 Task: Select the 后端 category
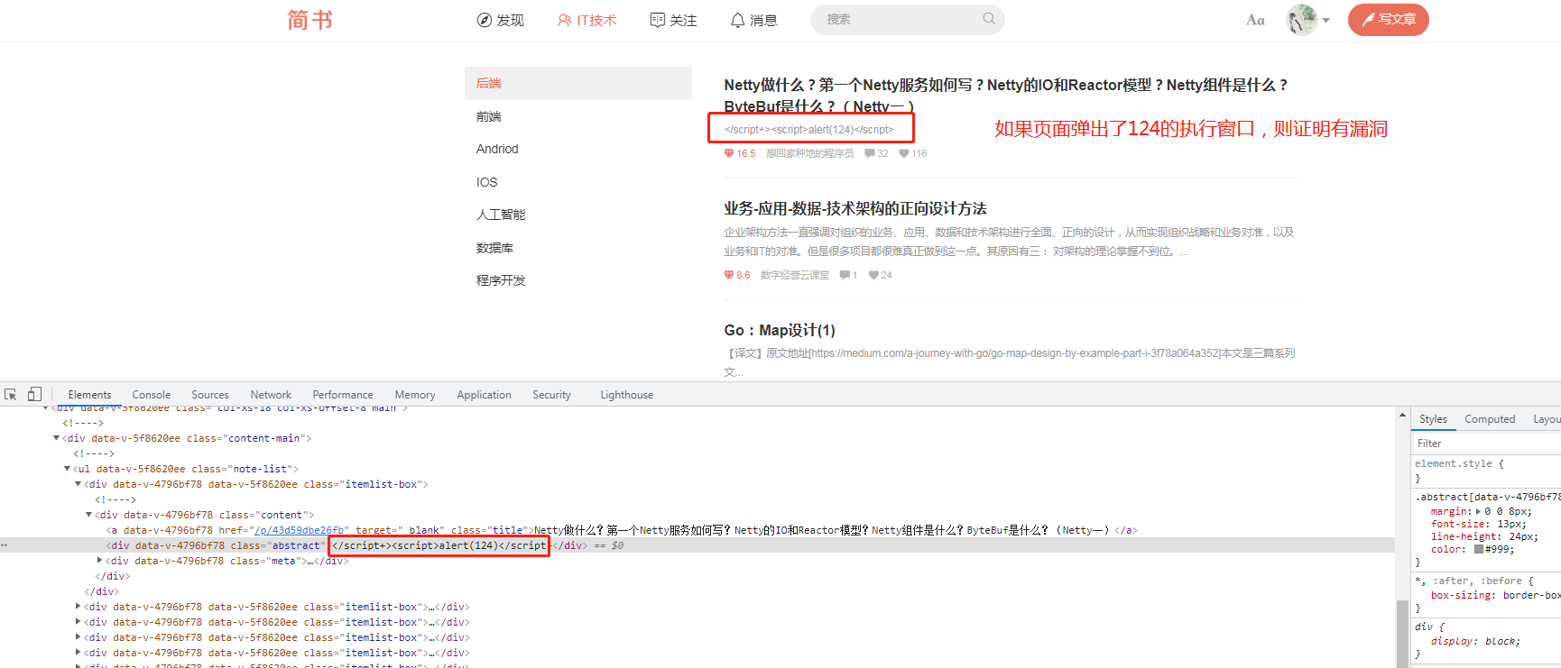click(x=578, y=83)
